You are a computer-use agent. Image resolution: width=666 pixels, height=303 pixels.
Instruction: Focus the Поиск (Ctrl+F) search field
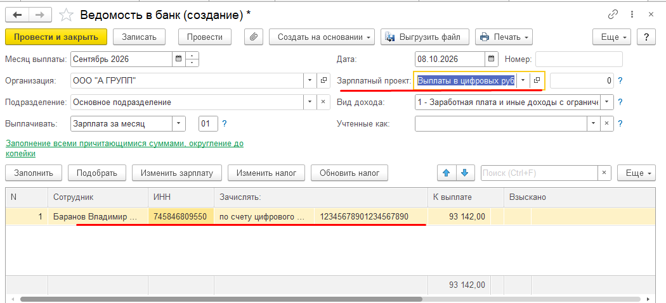(x=539, y=173)
